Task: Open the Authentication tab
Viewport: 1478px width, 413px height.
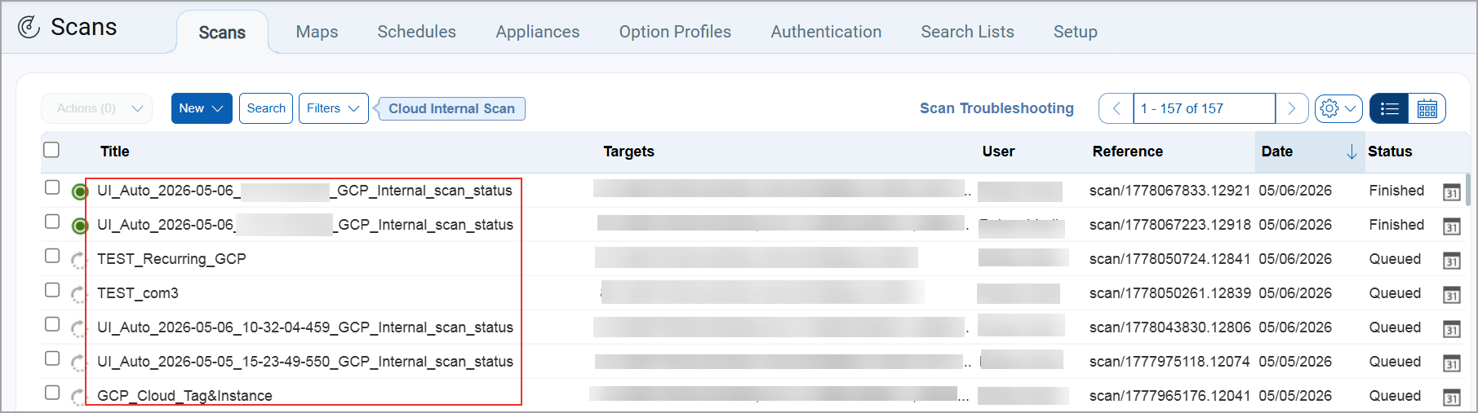Action: 826,32
